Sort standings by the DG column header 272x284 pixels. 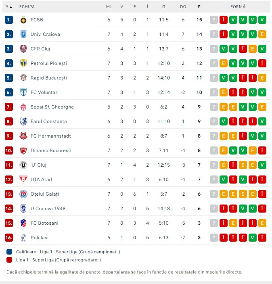tap(183, 7)
